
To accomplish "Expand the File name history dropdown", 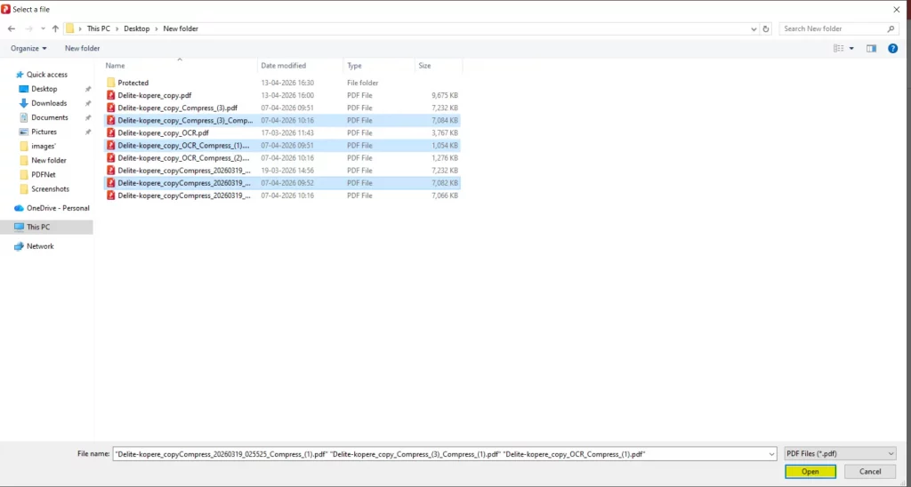I will pos(771,454).
